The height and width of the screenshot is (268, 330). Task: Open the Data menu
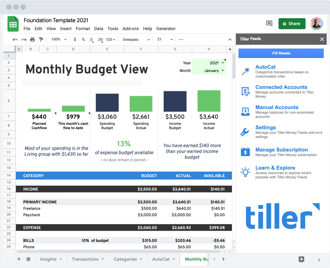(98, 29)
